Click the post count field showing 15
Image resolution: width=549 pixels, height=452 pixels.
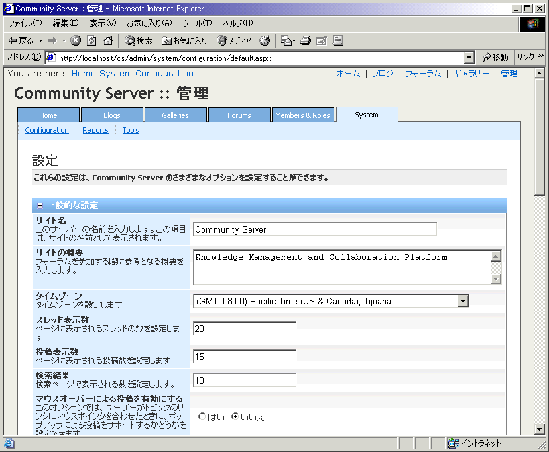(x=245, y=357)
